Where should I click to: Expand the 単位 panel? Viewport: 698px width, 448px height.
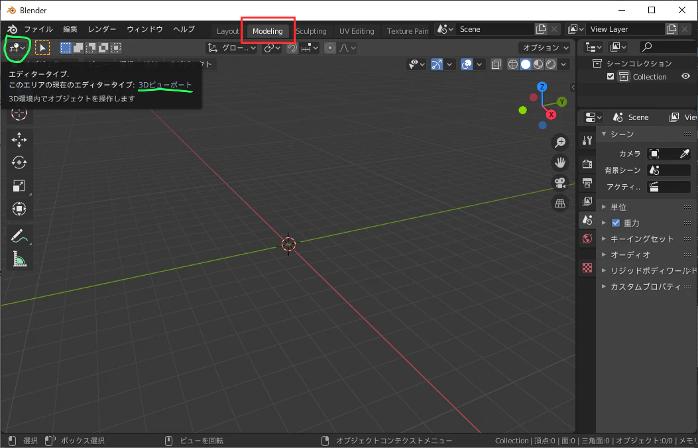618,207
